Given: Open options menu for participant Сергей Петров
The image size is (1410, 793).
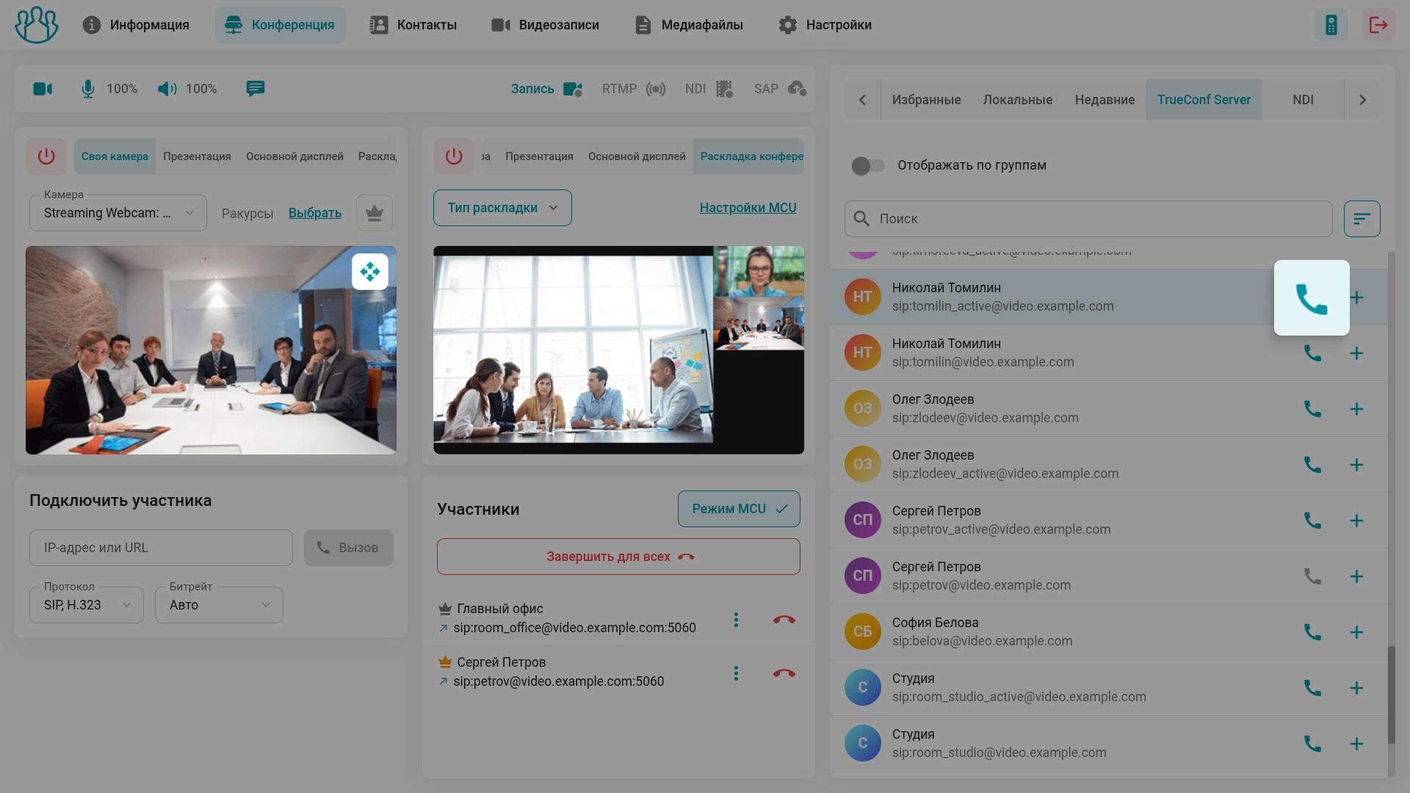Looking at the screenshot, I should pyautogui.click(x=736, y=673).
